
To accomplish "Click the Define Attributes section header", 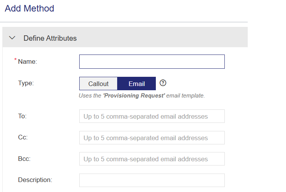I will click(x=50, y=38).
